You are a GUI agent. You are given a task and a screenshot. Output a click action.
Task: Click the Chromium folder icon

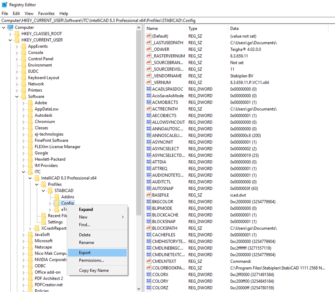[30, 121]
